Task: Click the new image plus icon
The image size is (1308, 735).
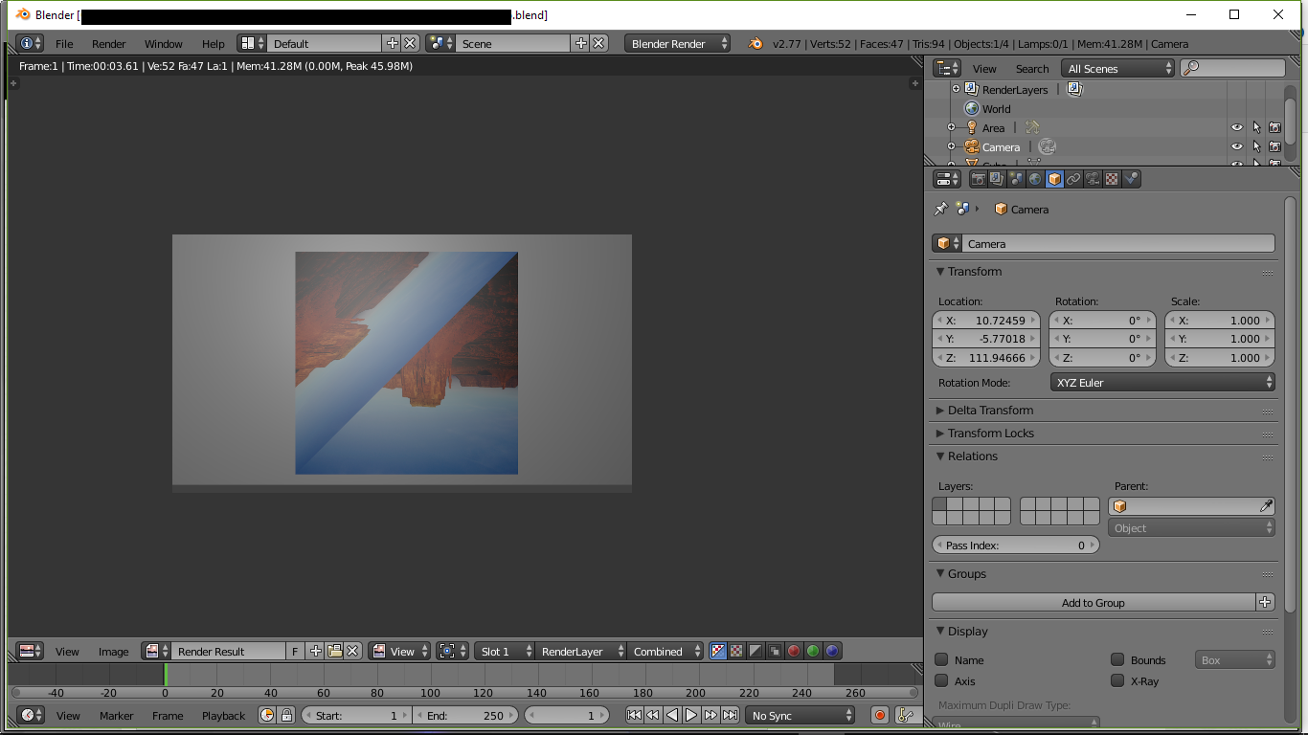Action: coord(316,651)
